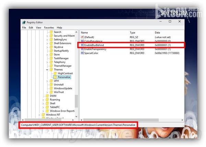
Task: Select the UFH folder icon
Action: point(51,81)
